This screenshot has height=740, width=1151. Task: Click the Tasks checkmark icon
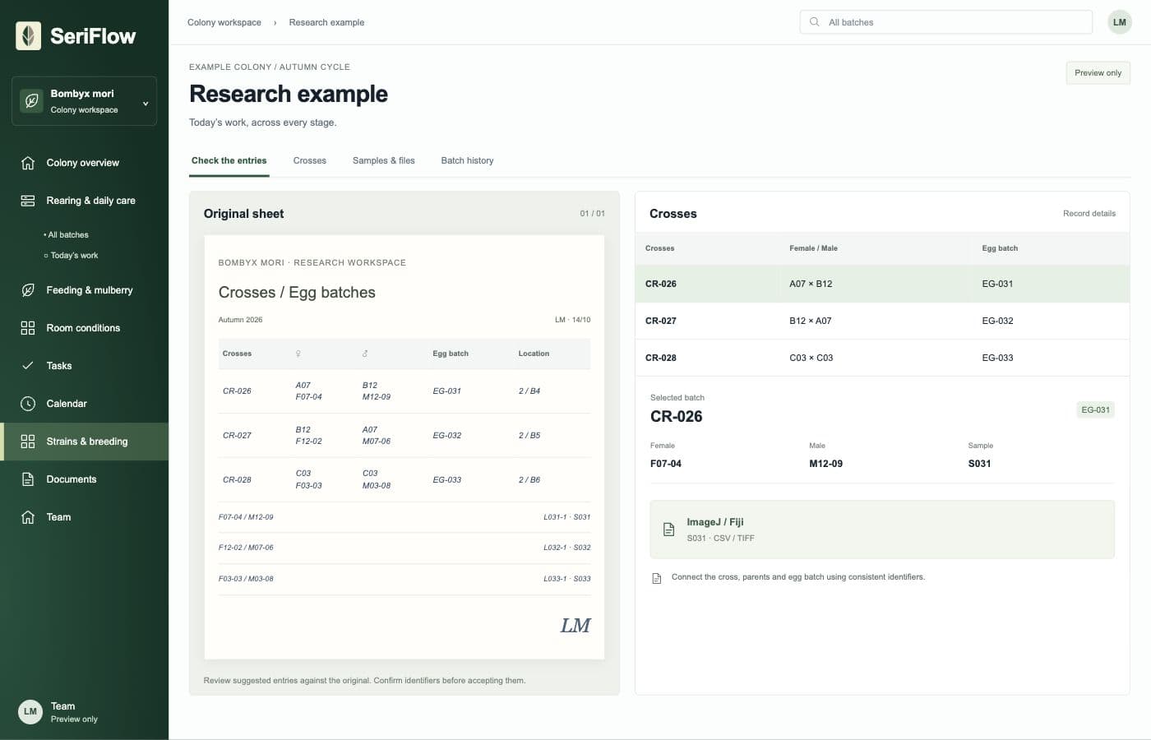pos(28,366)
